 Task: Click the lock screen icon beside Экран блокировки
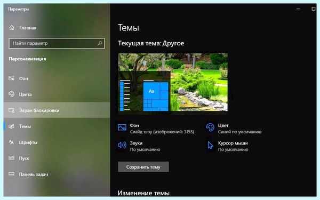(x=12, y=110)
